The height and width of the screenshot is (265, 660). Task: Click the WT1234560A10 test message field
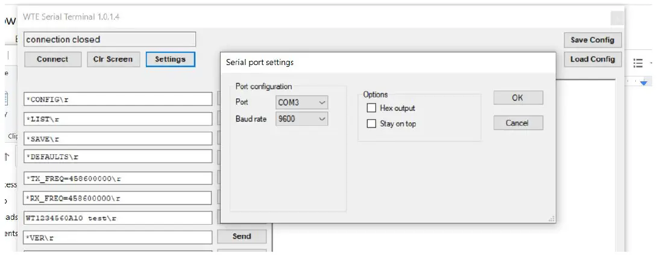click(118, 217)
